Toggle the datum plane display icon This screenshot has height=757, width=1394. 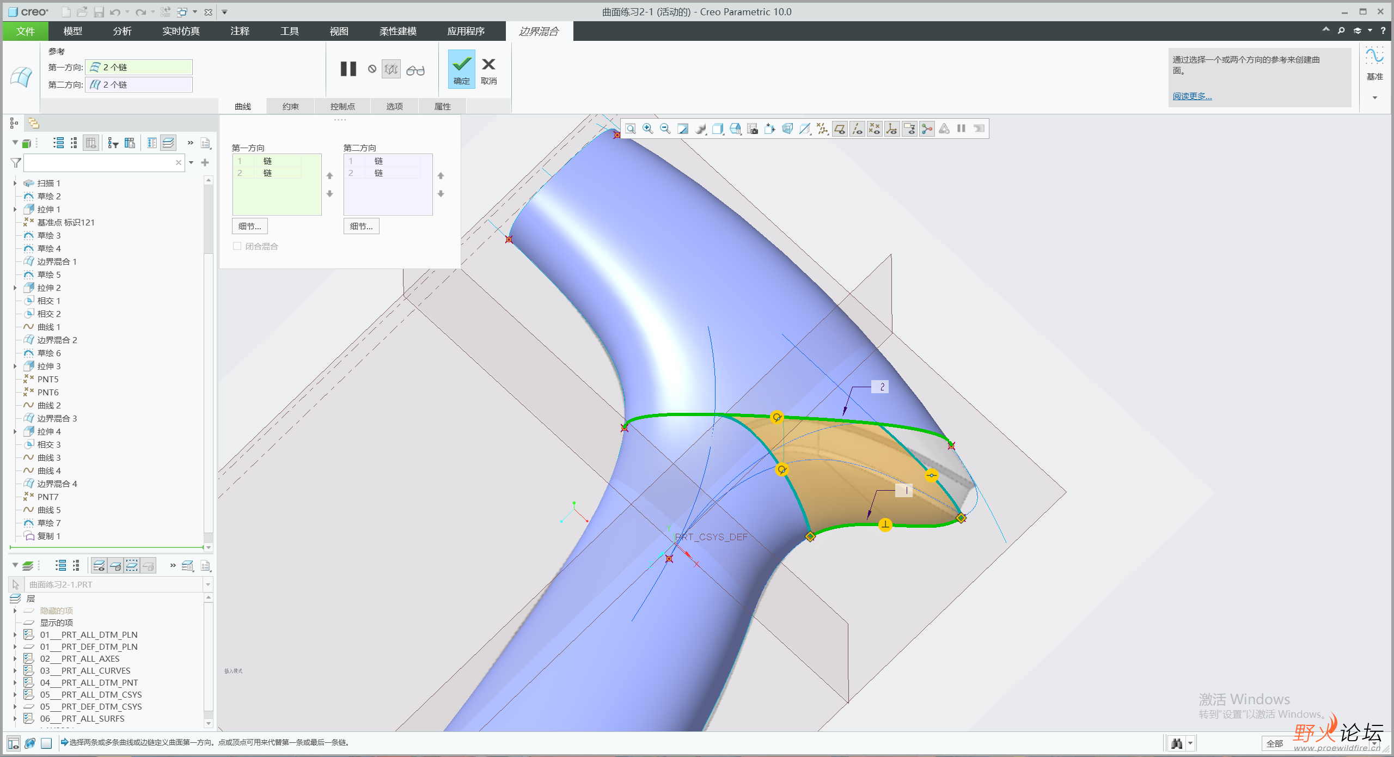(x=839, y=129)
